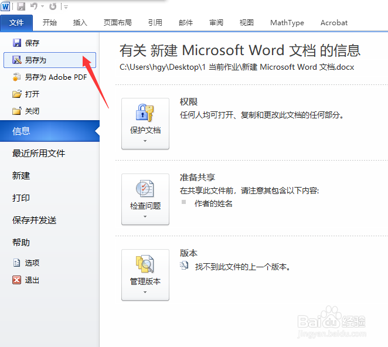
Task: Click the Save icon in quick access toolbar
Action: [21, 6]
